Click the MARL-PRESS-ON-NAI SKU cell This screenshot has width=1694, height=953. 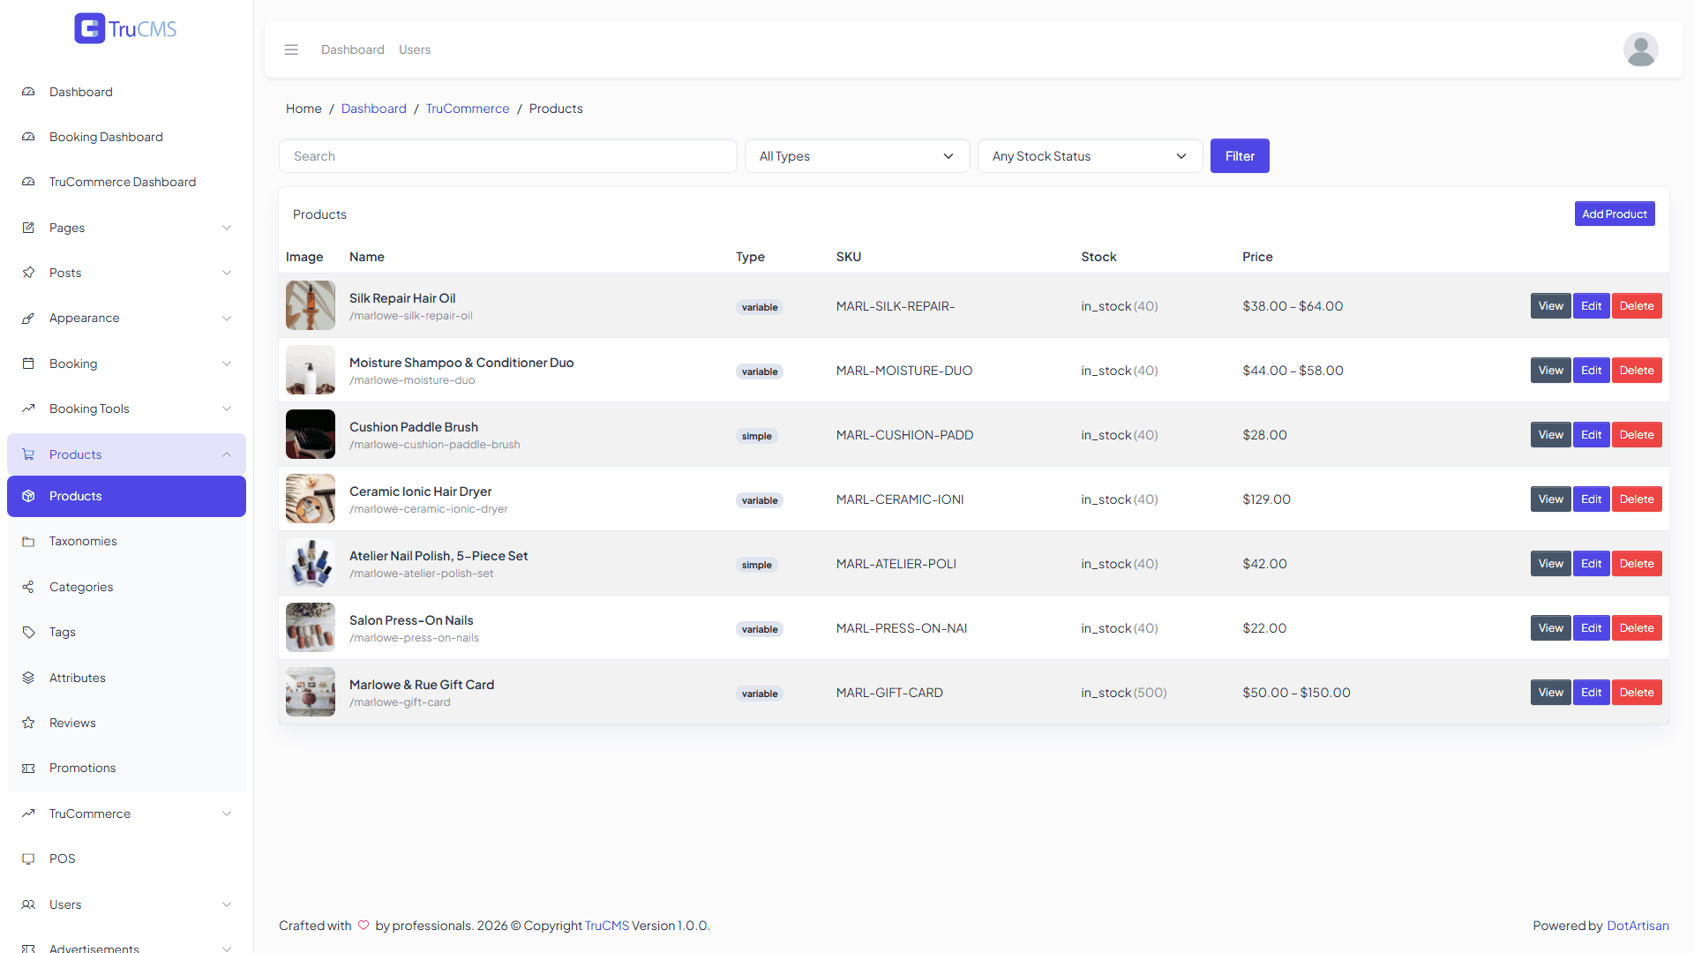click(x=902, y=628)
